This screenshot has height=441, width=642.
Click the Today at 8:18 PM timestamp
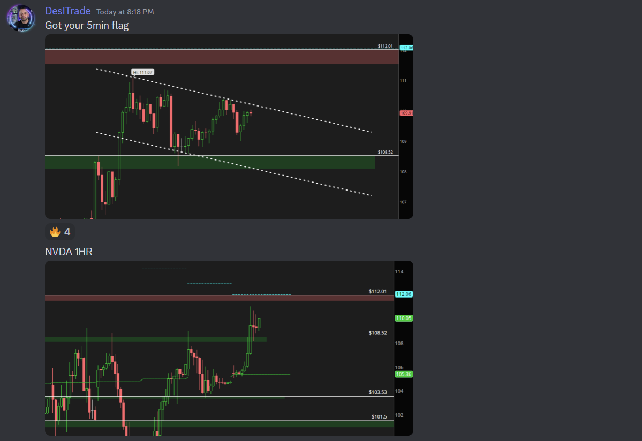pyautogui.click(x=126, y=11)
